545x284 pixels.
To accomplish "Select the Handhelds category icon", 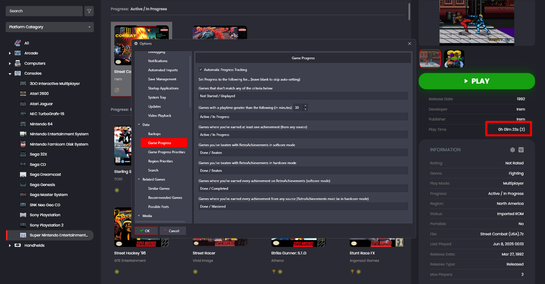I will point(18,245).
